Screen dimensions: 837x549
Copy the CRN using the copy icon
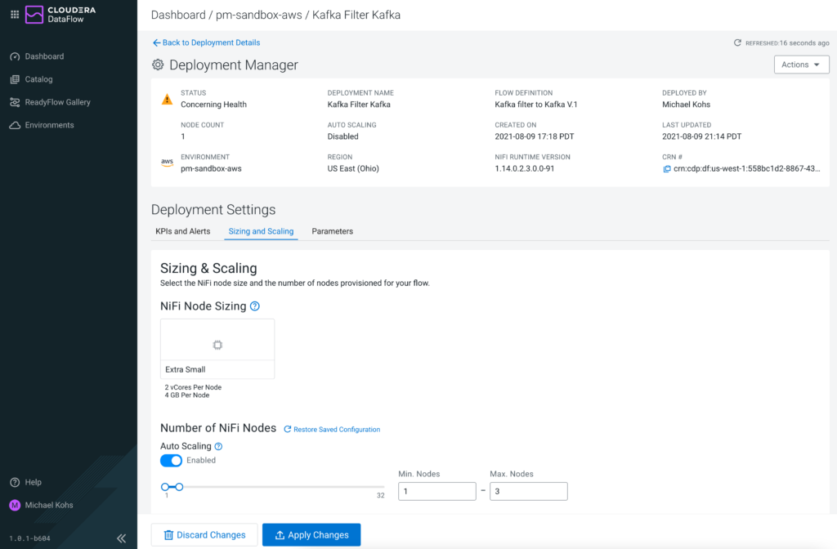(667, 169)
